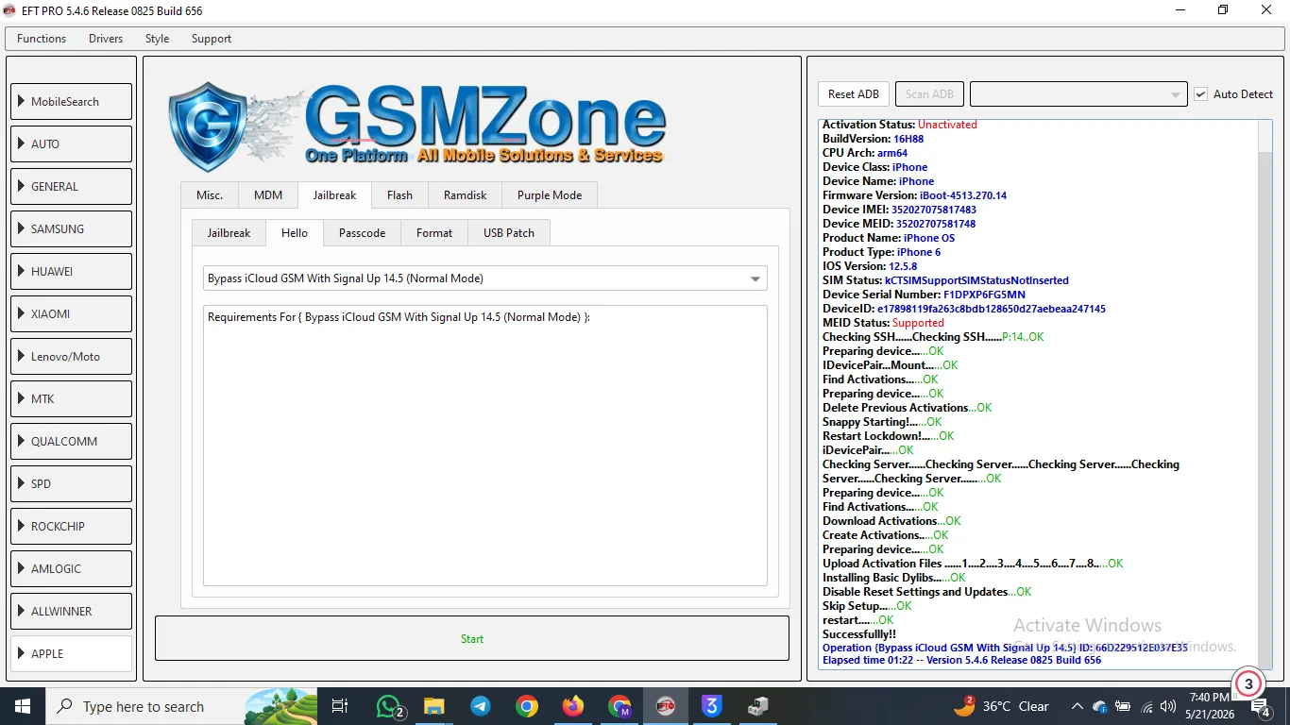
Task: Click the IMEI value 352027075817483
Action: (936, 210)
